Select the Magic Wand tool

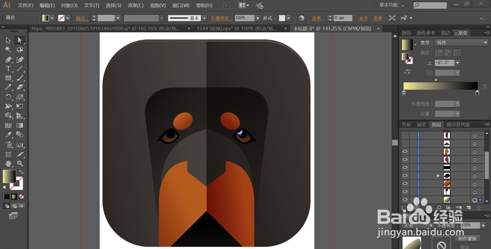click(8, 50)
